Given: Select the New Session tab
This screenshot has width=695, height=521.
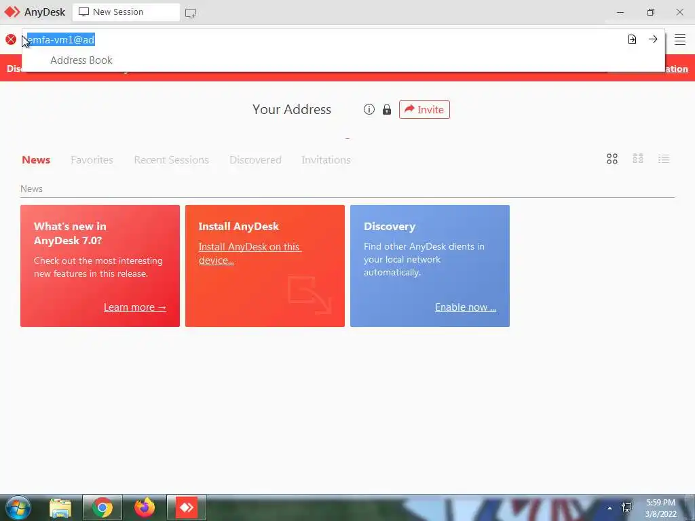Looking at the screenshot, I should click(126, 12).
